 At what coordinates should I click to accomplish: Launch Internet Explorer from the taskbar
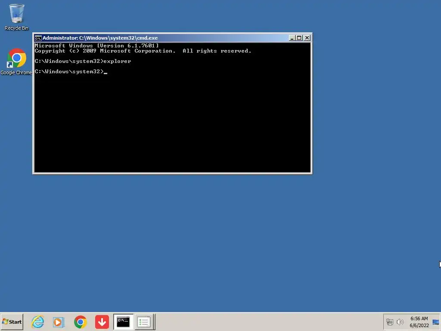click(38, 322)
